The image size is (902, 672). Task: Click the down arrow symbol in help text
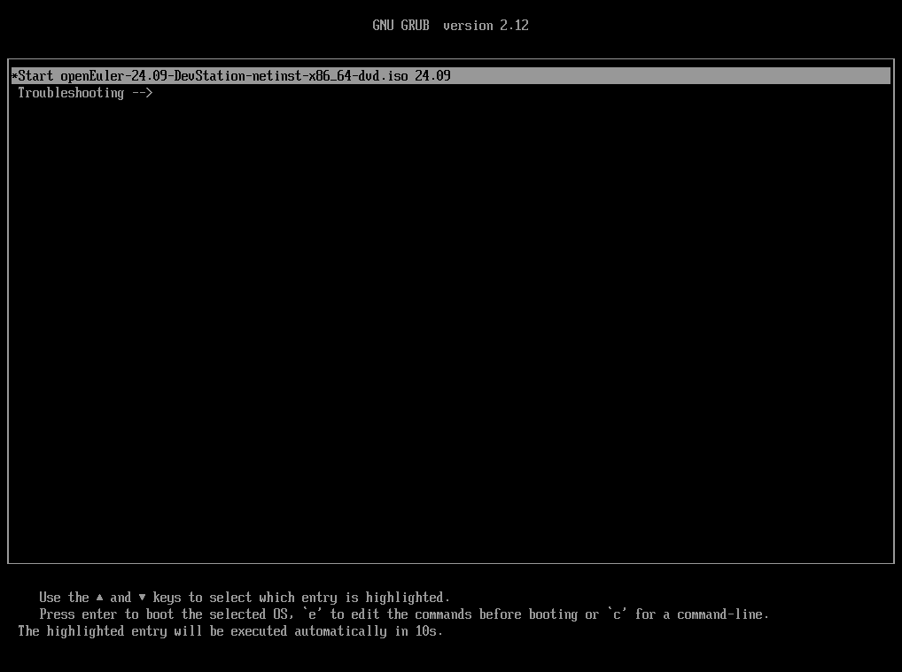[x=142, y=598]
